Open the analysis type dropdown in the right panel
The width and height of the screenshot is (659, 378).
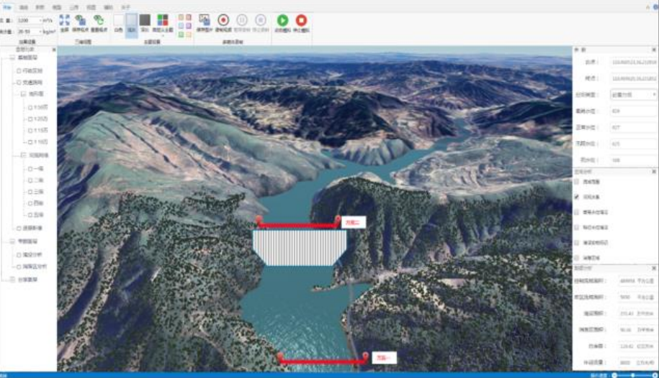coord(633,94)
